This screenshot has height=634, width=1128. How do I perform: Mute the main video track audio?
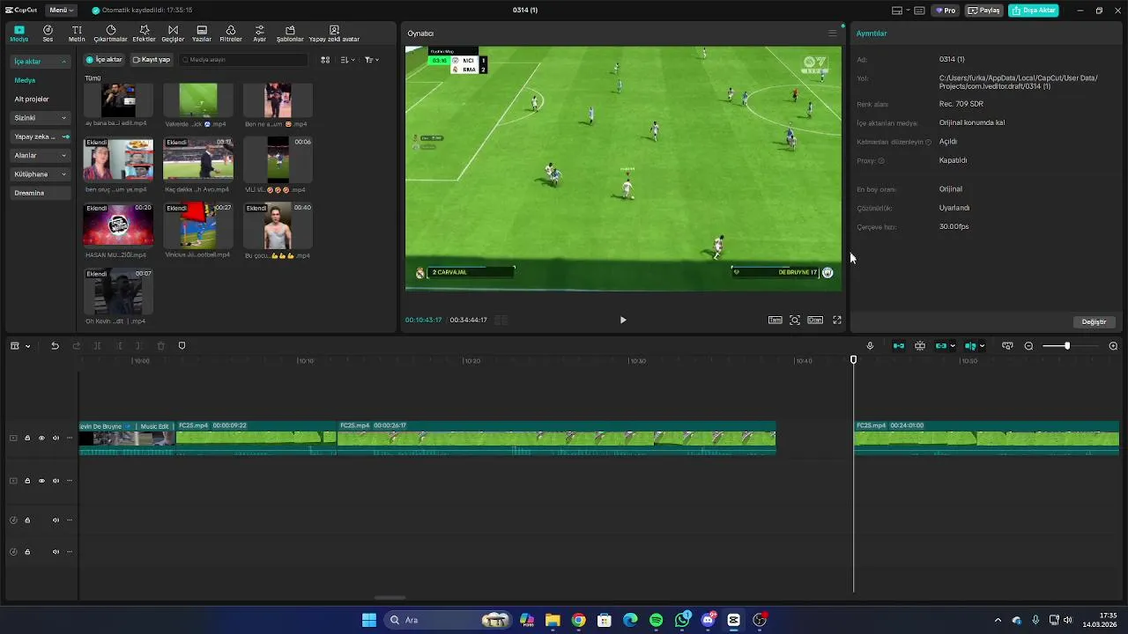[56, 438]
